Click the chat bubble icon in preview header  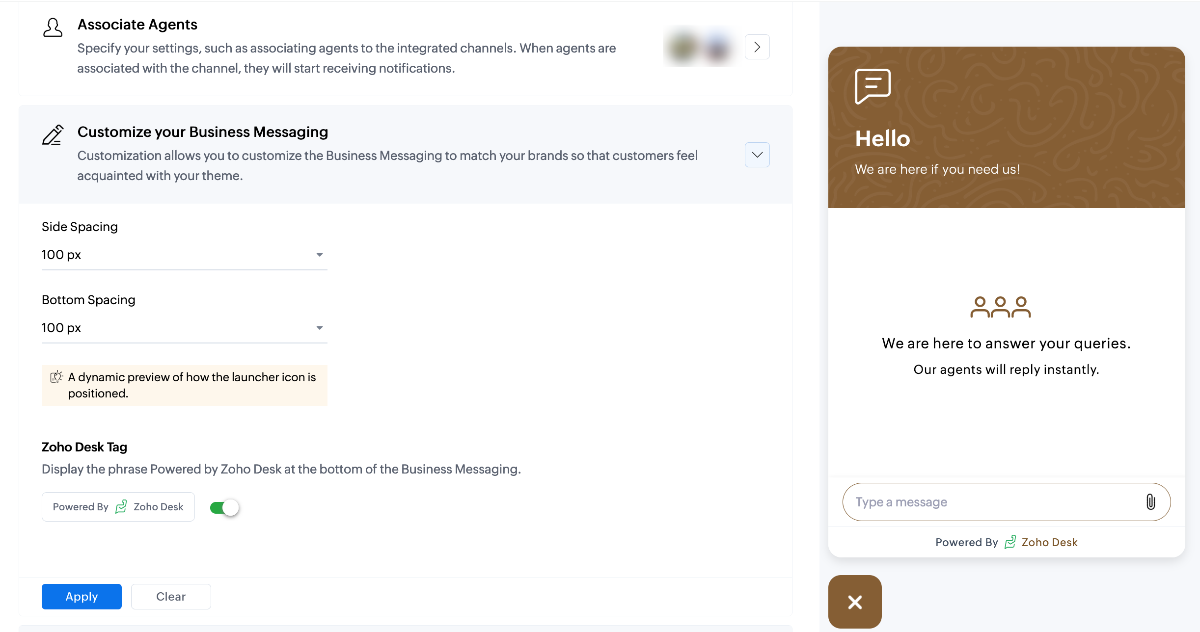click(873, 86)
